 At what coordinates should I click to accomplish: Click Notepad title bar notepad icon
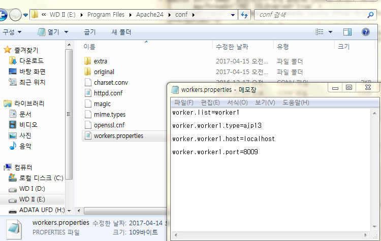(x=175, y=90)
